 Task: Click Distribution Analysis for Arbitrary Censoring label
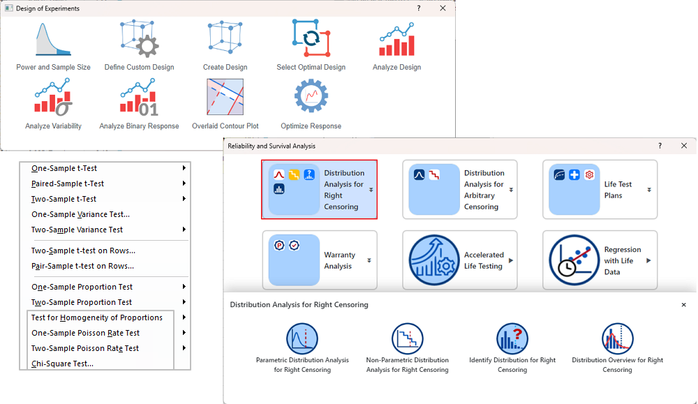484,190
